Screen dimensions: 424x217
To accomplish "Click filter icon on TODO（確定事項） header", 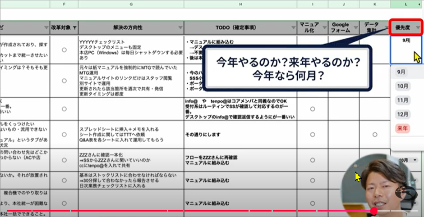I will 292,27.
